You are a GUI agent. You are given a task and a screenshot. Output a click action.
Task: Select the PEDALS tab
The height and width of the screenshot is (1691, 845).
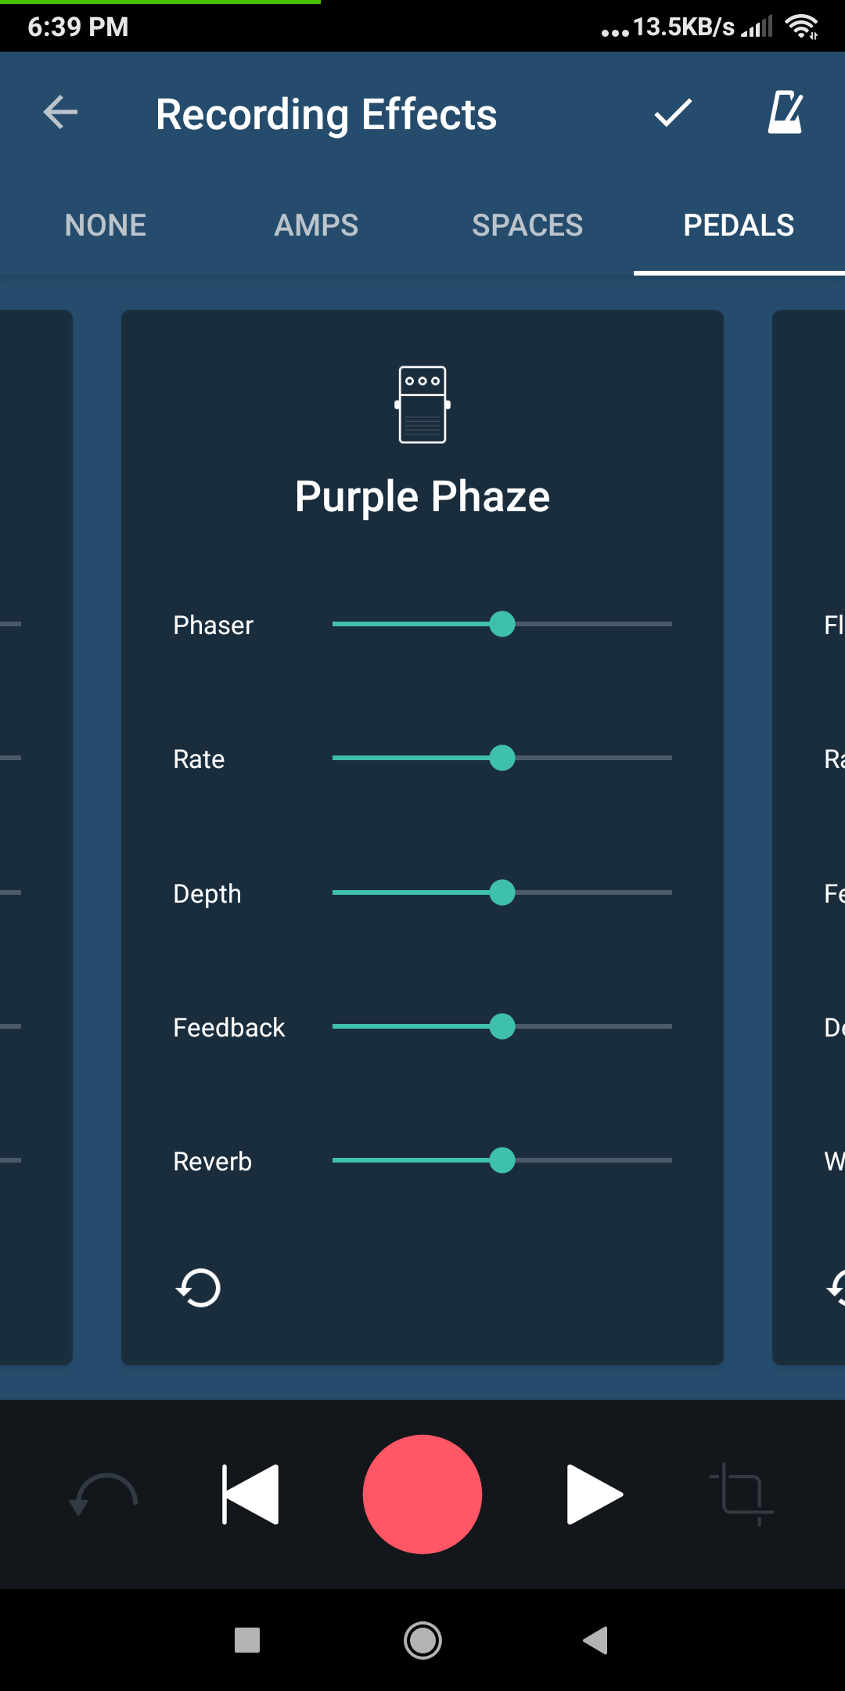tap(739, 225)
